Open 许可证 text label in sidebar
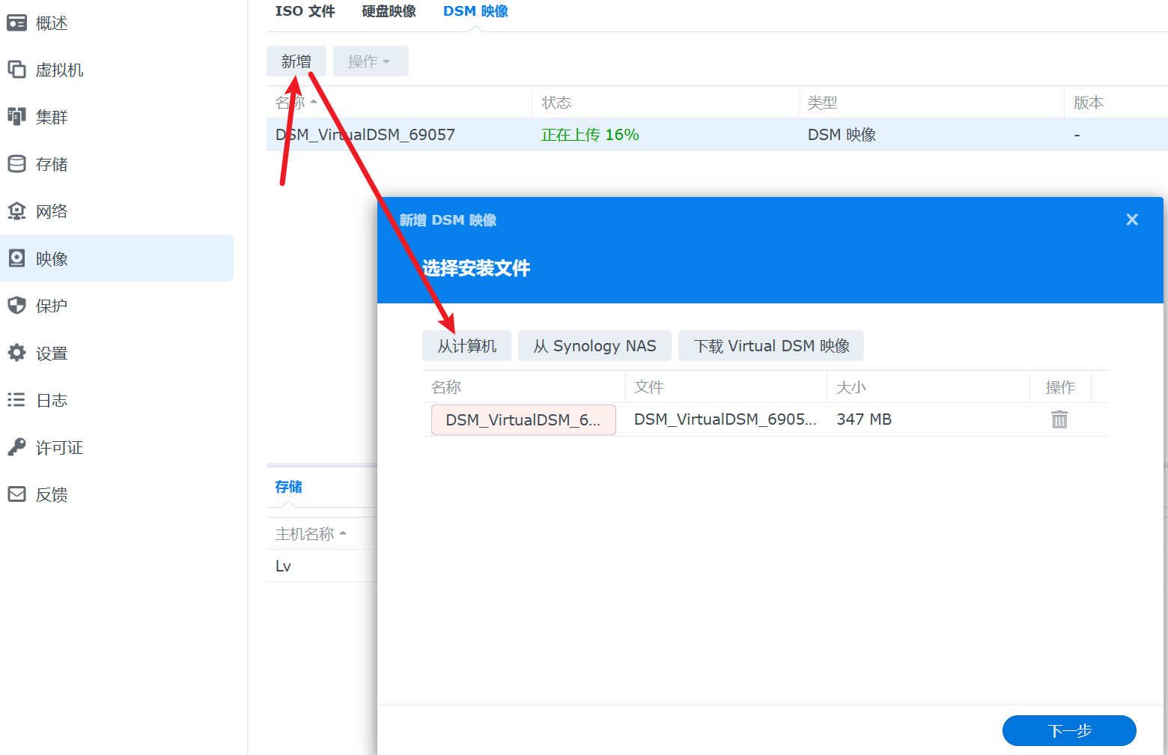Screen dimensions: 1168x755 tap(60, 447)
